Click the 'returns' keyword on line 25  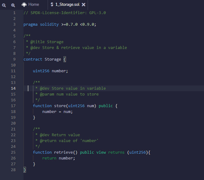click(x=116, y=152)
